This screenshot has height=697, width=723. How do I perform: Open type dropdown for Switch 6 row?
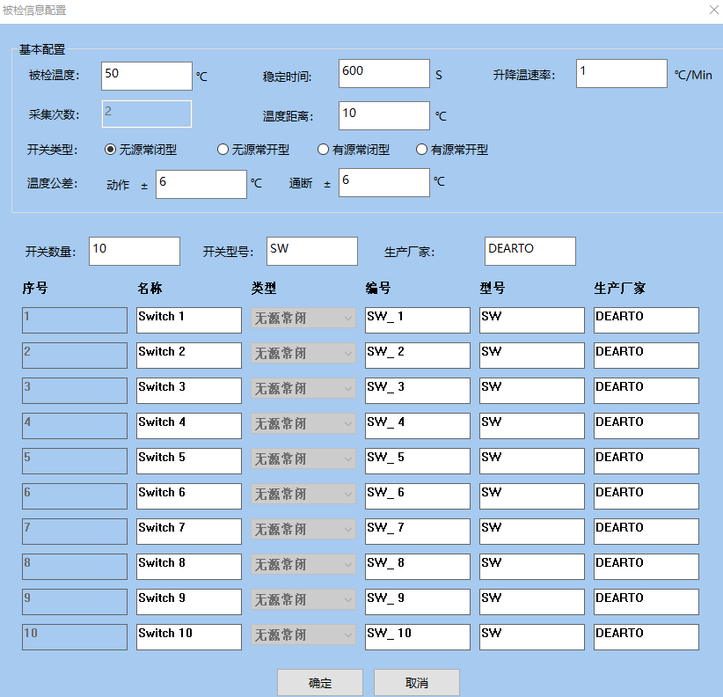pos(303,494)
